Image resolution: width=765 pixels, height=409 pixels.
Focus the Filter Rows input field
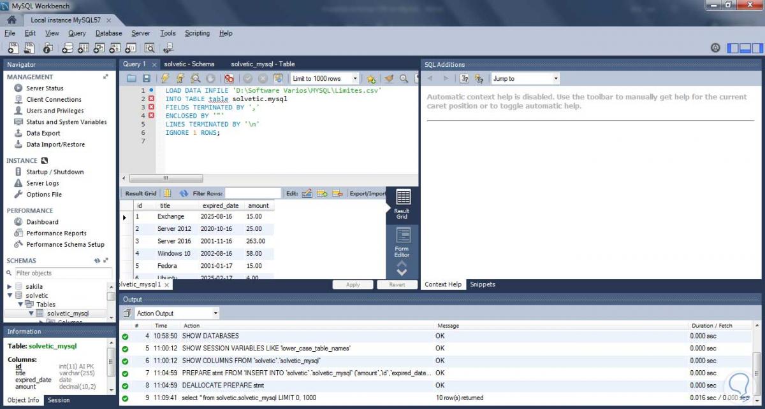point(252,193)
